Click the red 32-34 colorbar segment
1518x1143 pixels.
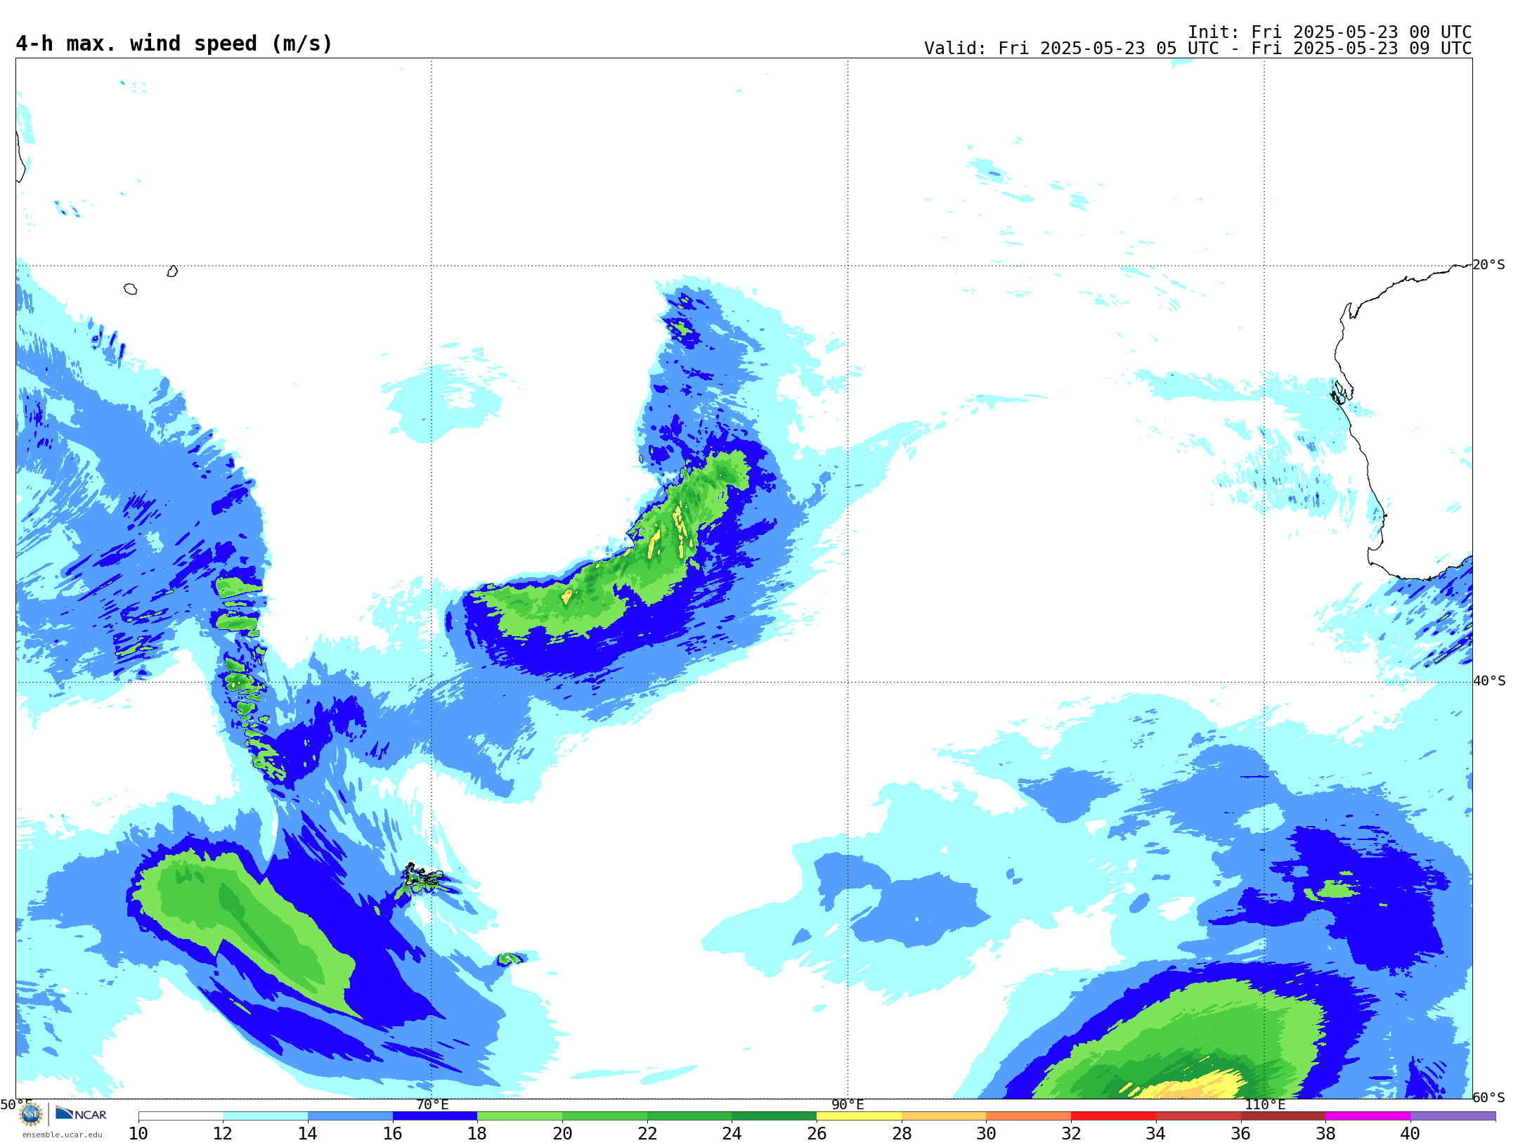point(1114,1116)
